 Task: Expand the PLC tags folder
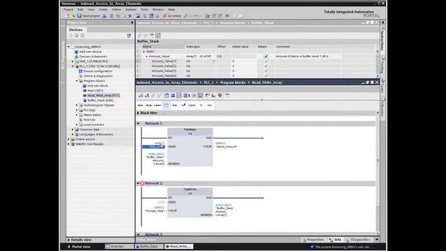click(77, 110)
